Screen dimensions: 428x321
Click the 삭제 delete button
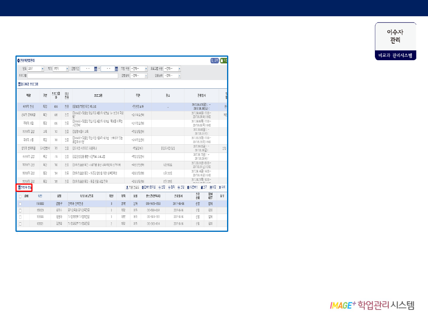coord(222,187)
